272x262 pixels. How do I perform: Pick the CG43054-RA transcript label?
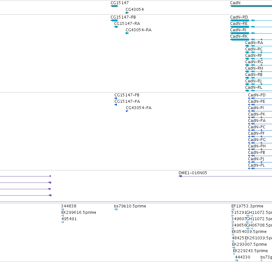138,30
